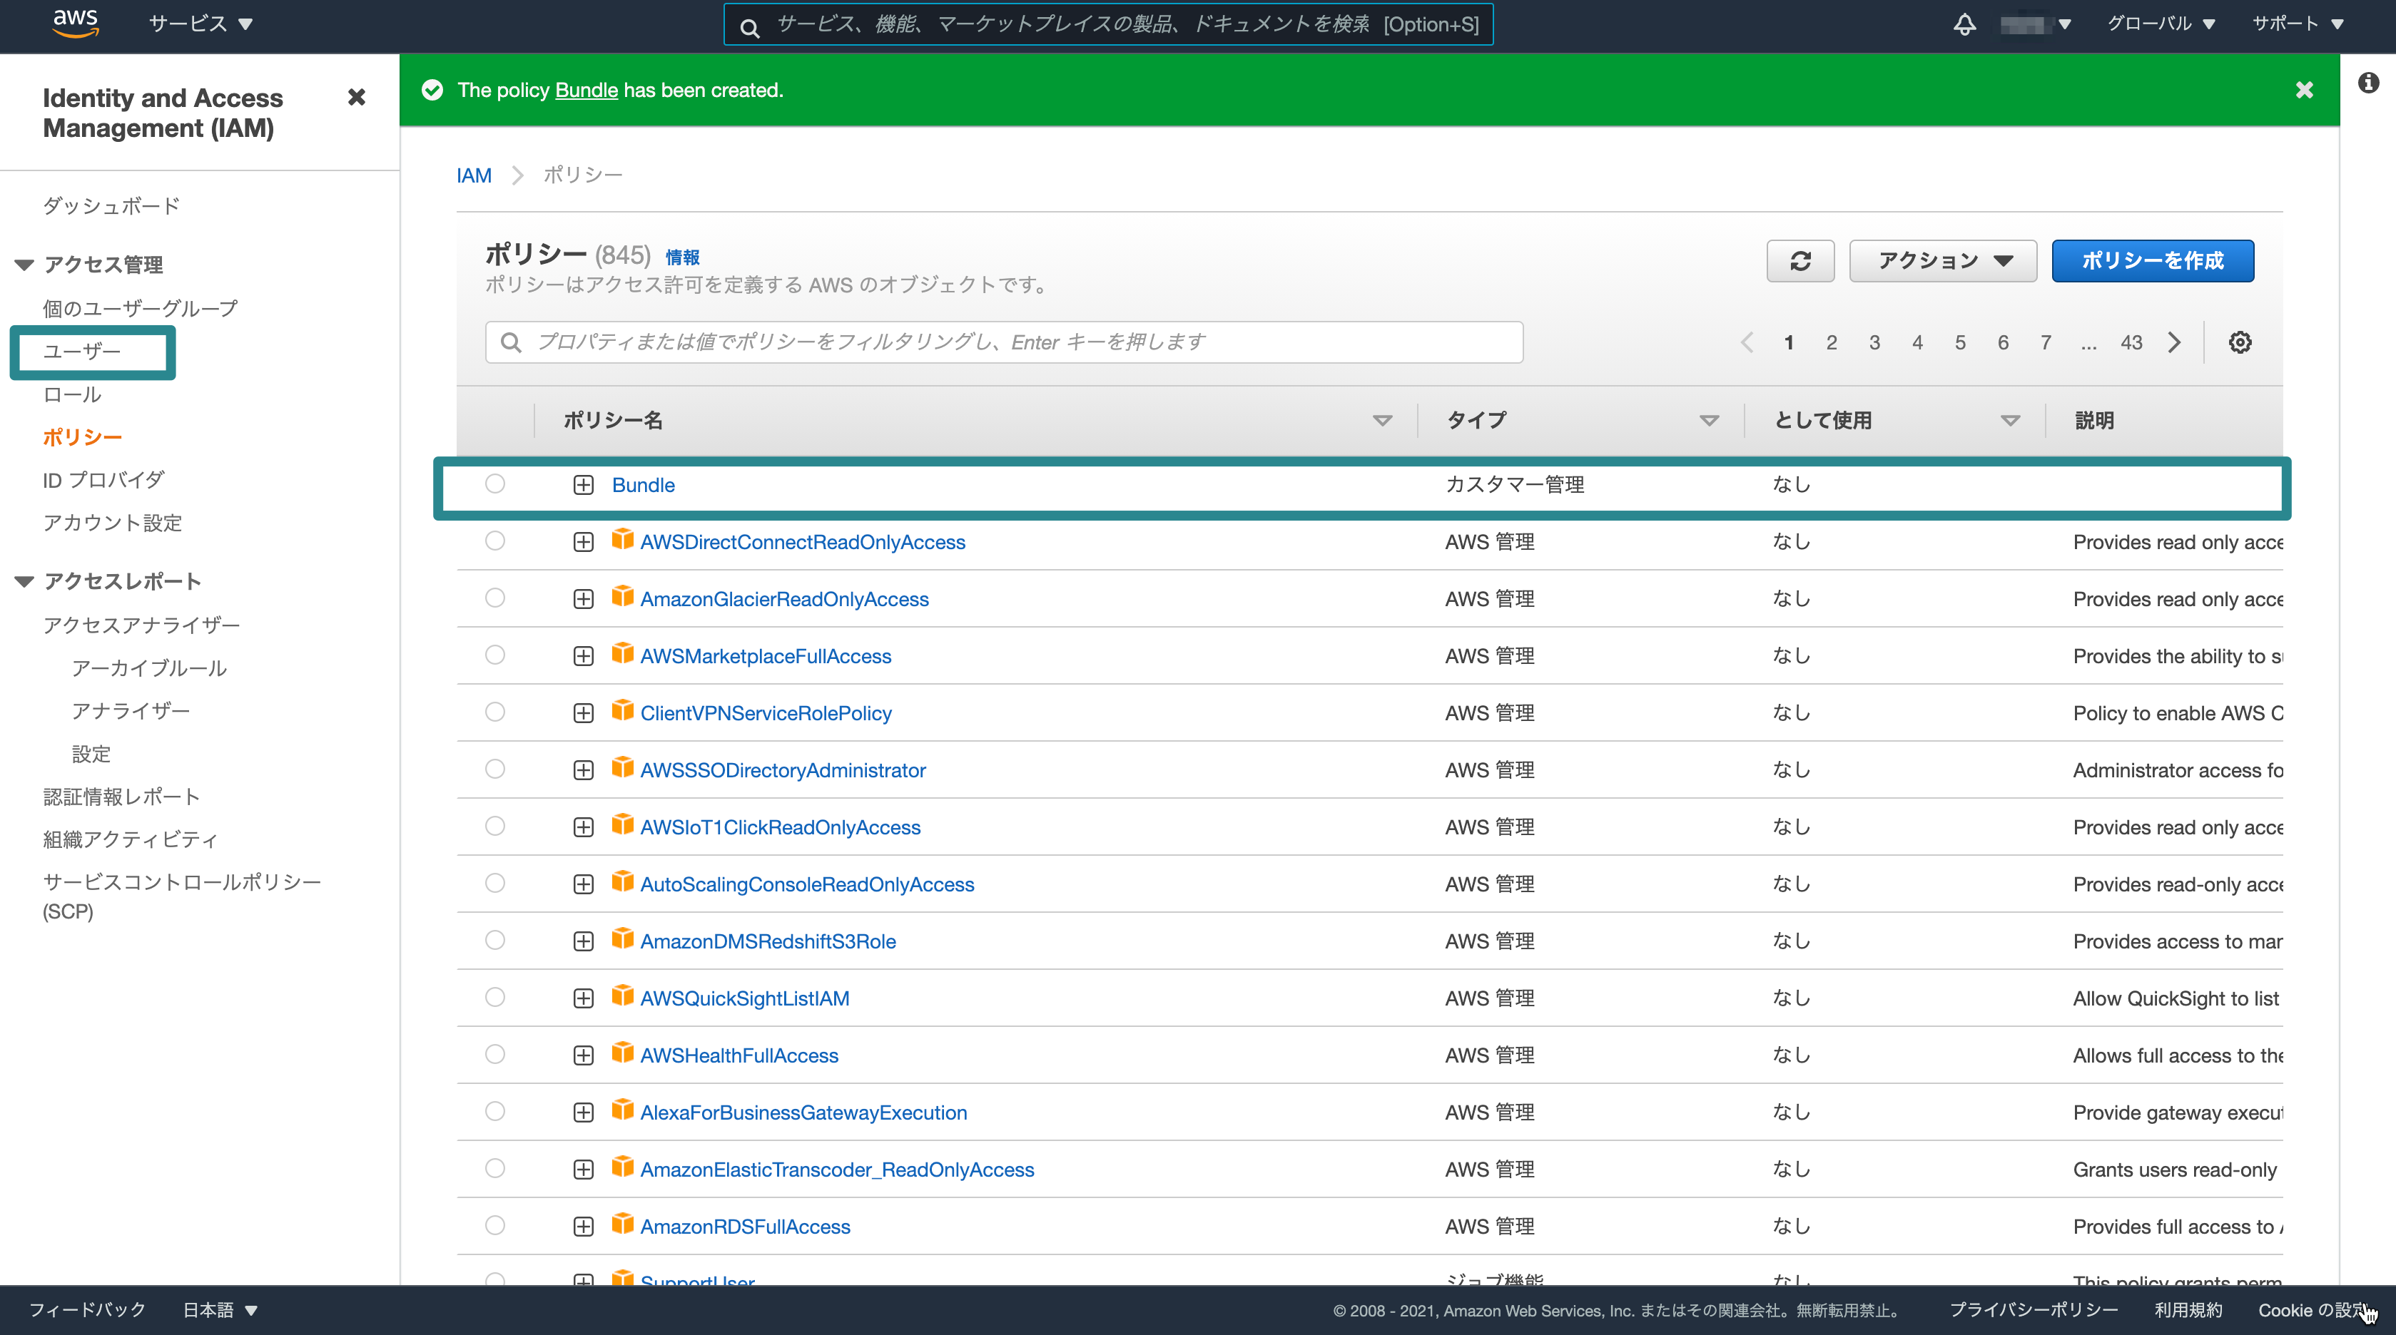Click AmazonDMSRedshiftS3Role orange box icon
Image resolution: width=2396 pixels, height=1335 pixels.
tap(622, 939)
